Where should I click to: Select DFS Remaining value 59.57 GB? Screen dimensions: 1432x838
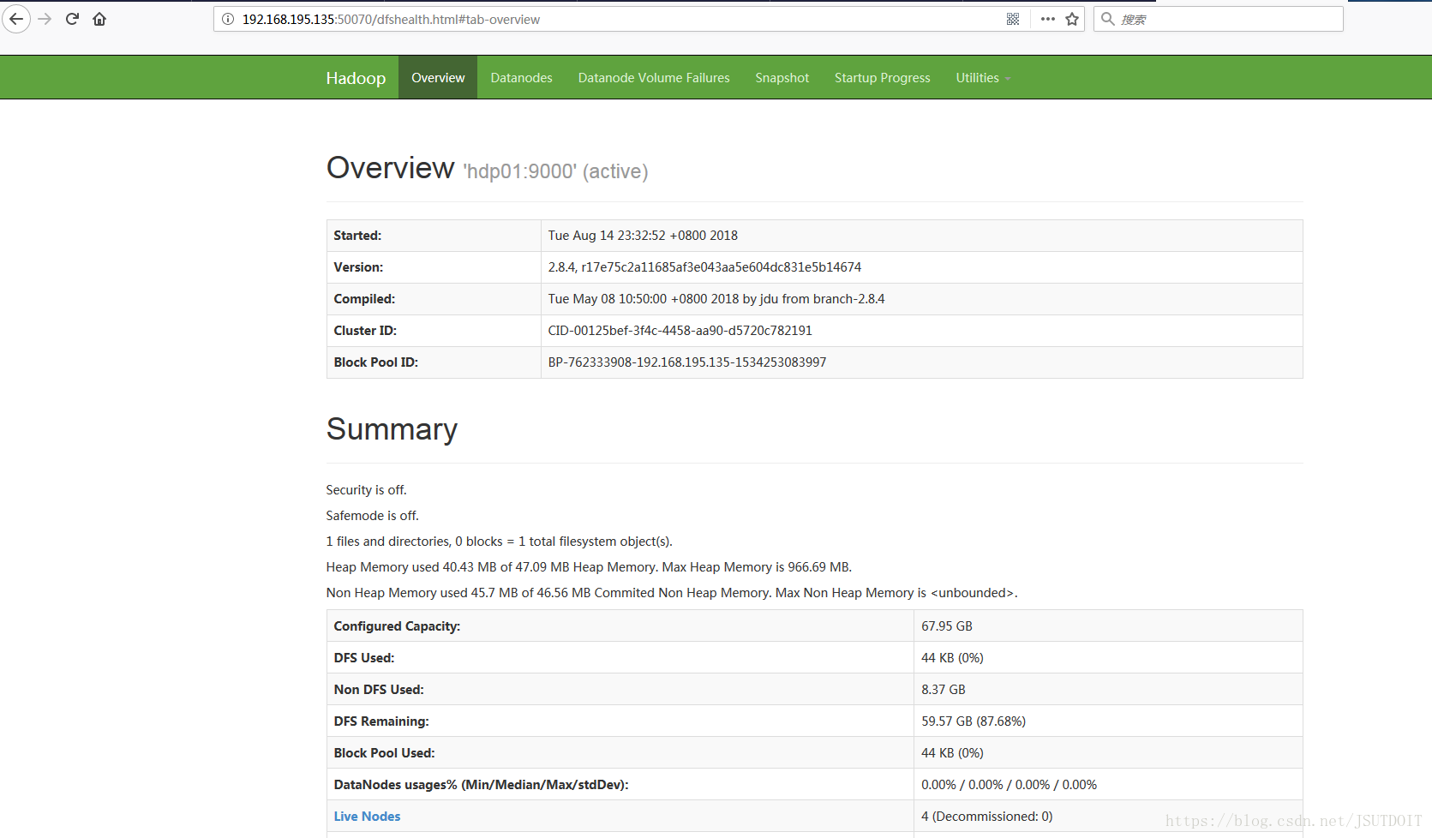coord(974,721)
